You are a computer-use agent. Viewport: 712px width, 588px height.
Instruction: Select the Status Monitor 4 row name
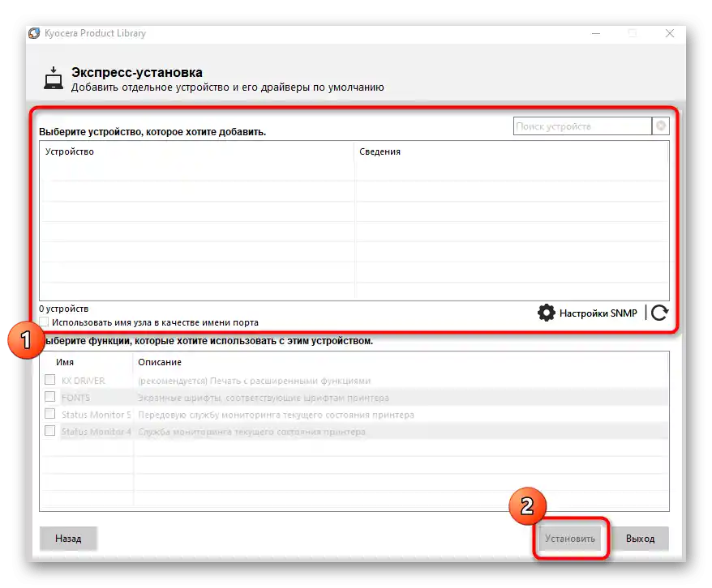point(97,432)
